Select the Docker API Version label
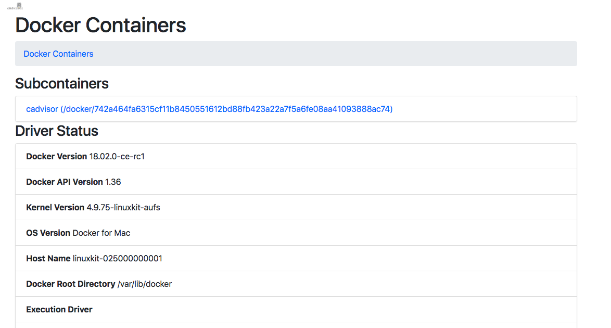 pos(65,182)
